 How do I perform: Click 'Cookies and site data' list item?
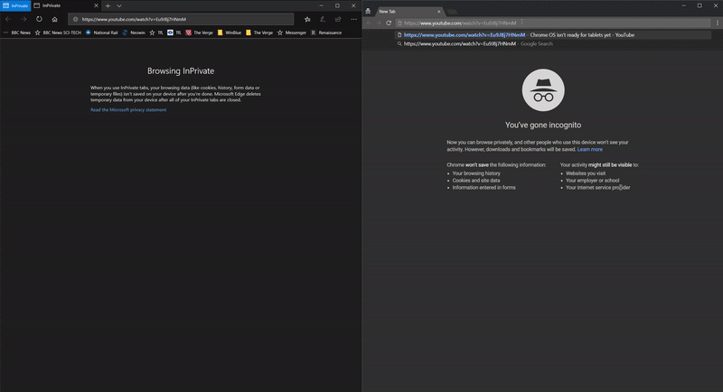(x=476, y=181)
